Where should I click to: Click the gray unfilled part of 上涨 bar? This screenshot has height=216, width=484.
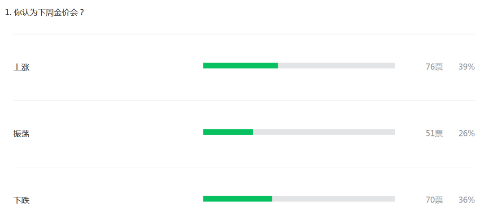(x=336, y=66)
